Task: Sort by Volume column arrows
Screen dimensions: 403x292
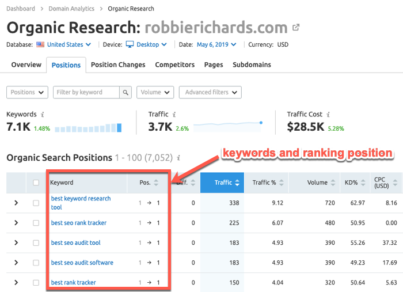Action: coord(333,183)
